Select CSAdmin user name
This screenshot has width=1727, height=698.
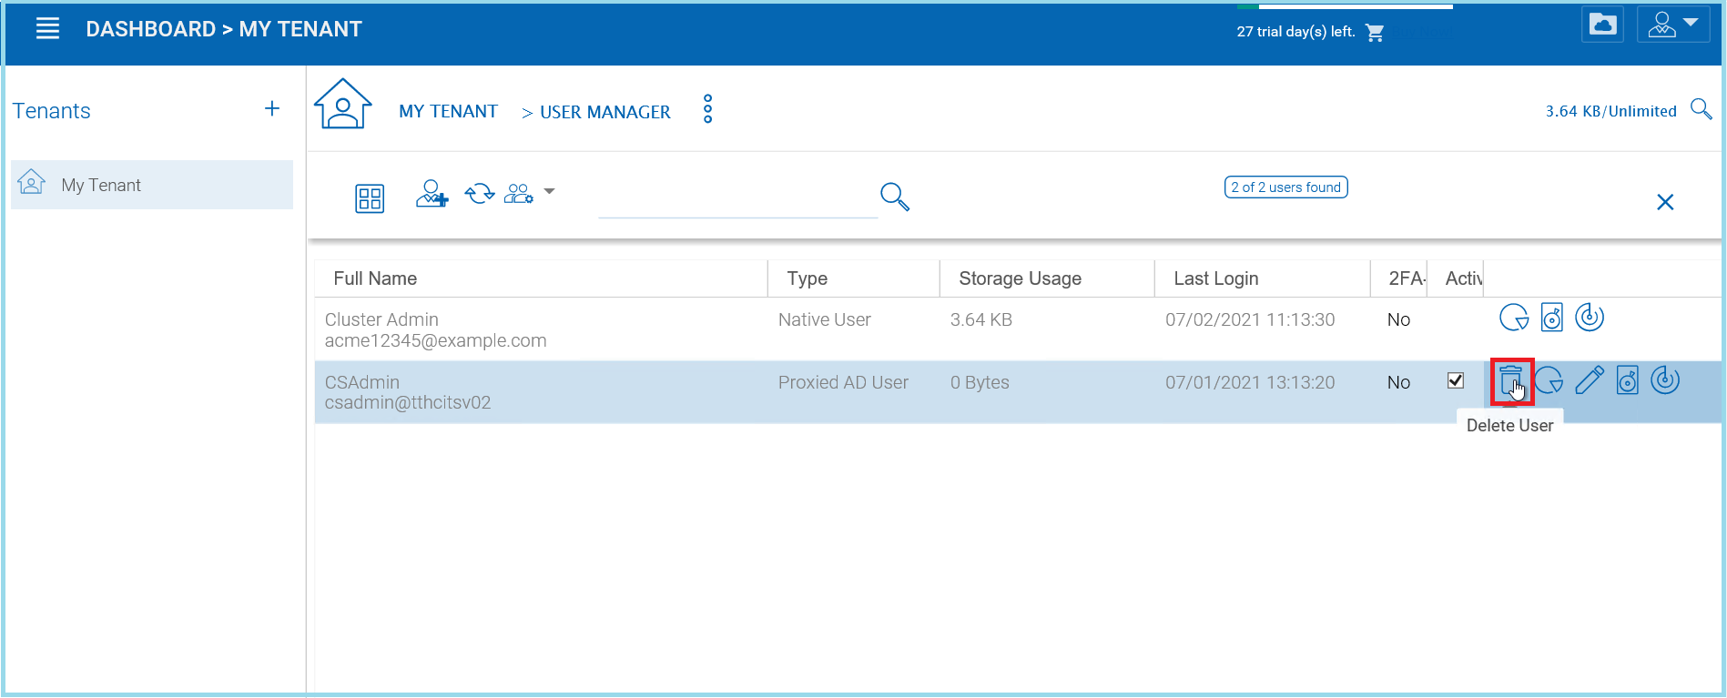pos(362,382)
